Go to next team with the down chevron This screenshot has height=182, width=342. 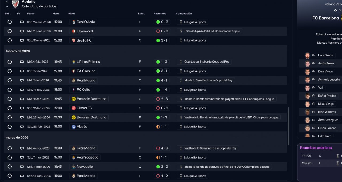coord(7,6)
